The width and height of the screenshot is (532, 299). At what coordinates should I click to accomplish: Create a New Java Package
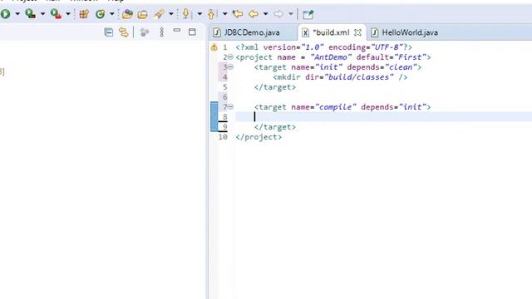(x=84, y=14)
